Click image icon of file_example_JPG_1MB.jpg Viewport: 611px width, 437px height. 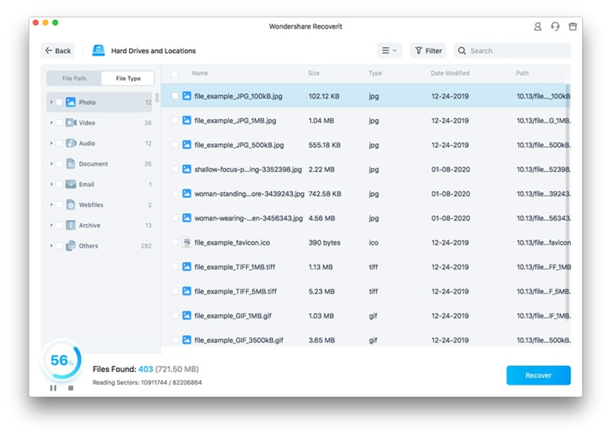186,121
